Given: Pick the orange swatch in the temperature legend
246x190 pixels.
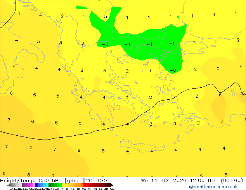Looking at the screenshot, I should pyautogui.click(x=79, y=185).
